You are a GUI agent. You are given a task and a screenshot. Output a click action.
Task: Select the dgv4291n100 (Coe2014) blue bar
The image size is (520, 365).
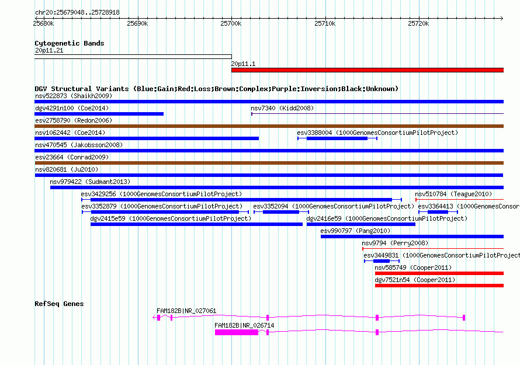[99, 114]
